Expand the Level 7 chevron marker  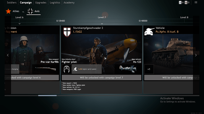[x=102, y=24]
